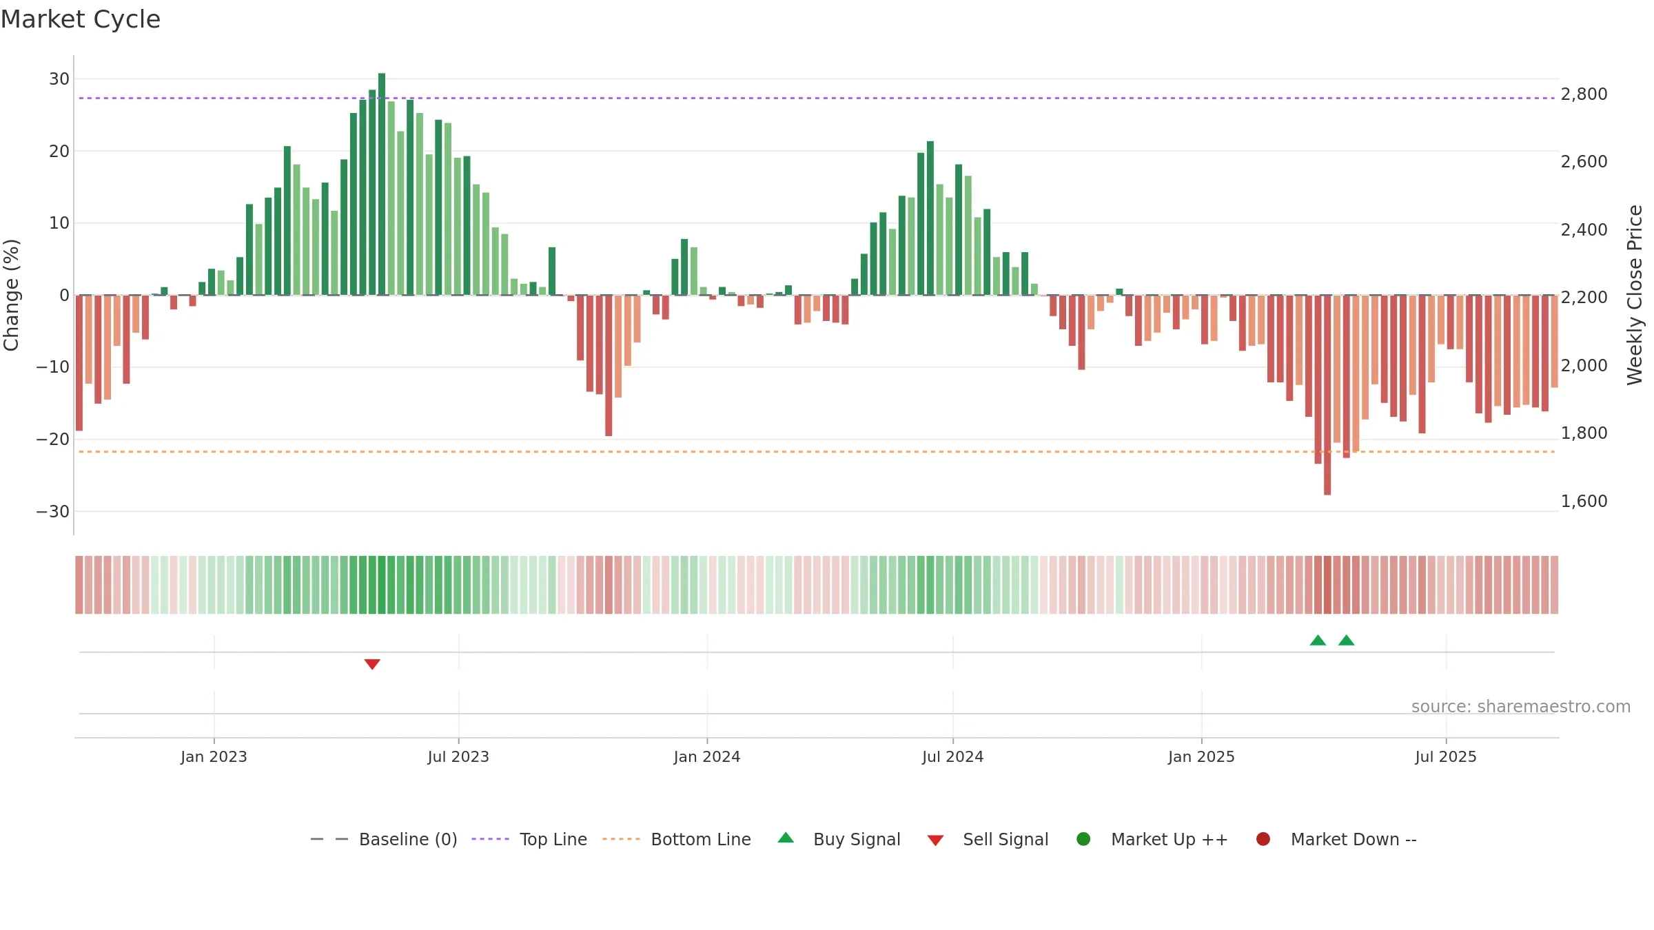Click the lowest red bar near minus 28
1654x930 pixels.
[x=1327, y=395]
